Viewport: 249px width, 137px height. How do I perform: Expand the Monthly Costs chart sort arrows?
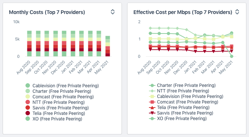(x=113, y=12)
